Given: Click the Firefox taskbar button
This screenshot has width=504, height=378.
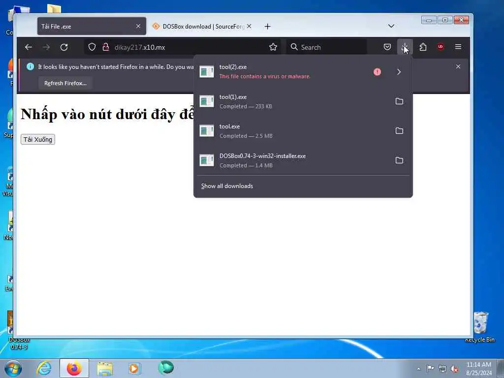Looking at the screenshot, I should pos(74,368).
